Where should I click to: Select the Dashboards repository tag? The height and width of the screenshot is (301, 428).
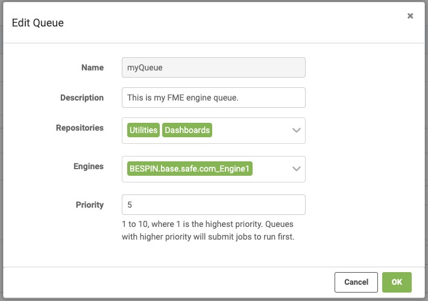click(187, 130)
